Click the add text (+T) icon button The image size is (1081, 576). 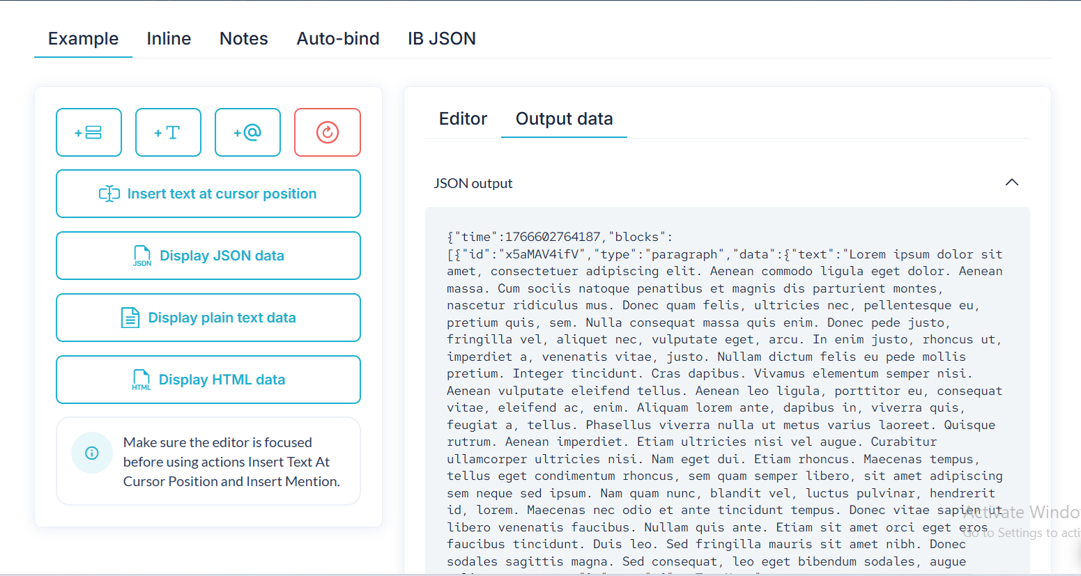(168, 132)
